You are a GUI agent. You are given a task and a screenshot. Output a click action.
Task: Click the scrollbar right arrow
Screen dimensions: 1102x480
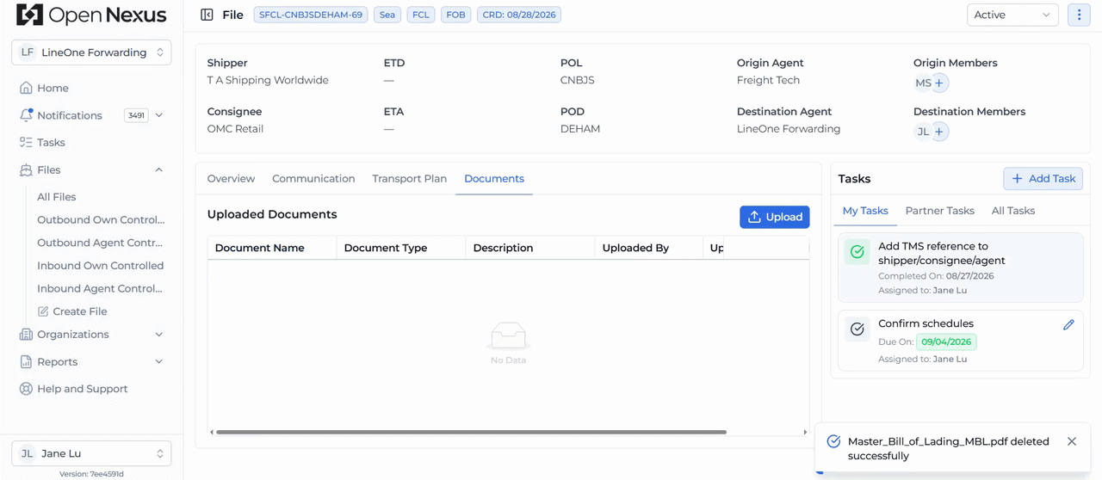click(805, 432)
